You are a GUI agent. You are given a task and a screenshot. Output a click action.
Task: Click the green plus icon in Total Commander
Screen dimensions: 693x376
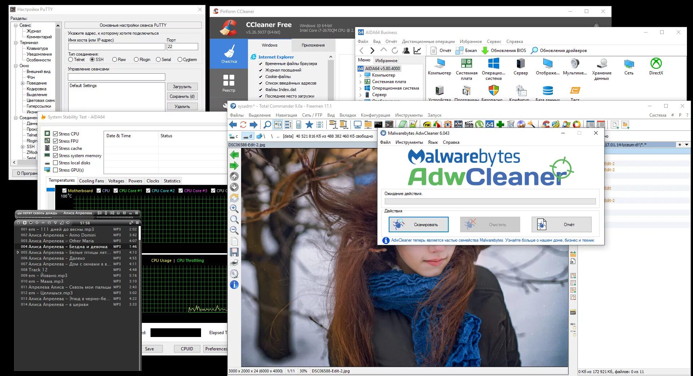pos(500,125)
